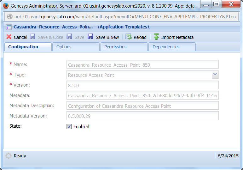Click the Metadata Description label
Image resolution: width=243 pixels, height=170 pixels.
(x=32, y=106)
